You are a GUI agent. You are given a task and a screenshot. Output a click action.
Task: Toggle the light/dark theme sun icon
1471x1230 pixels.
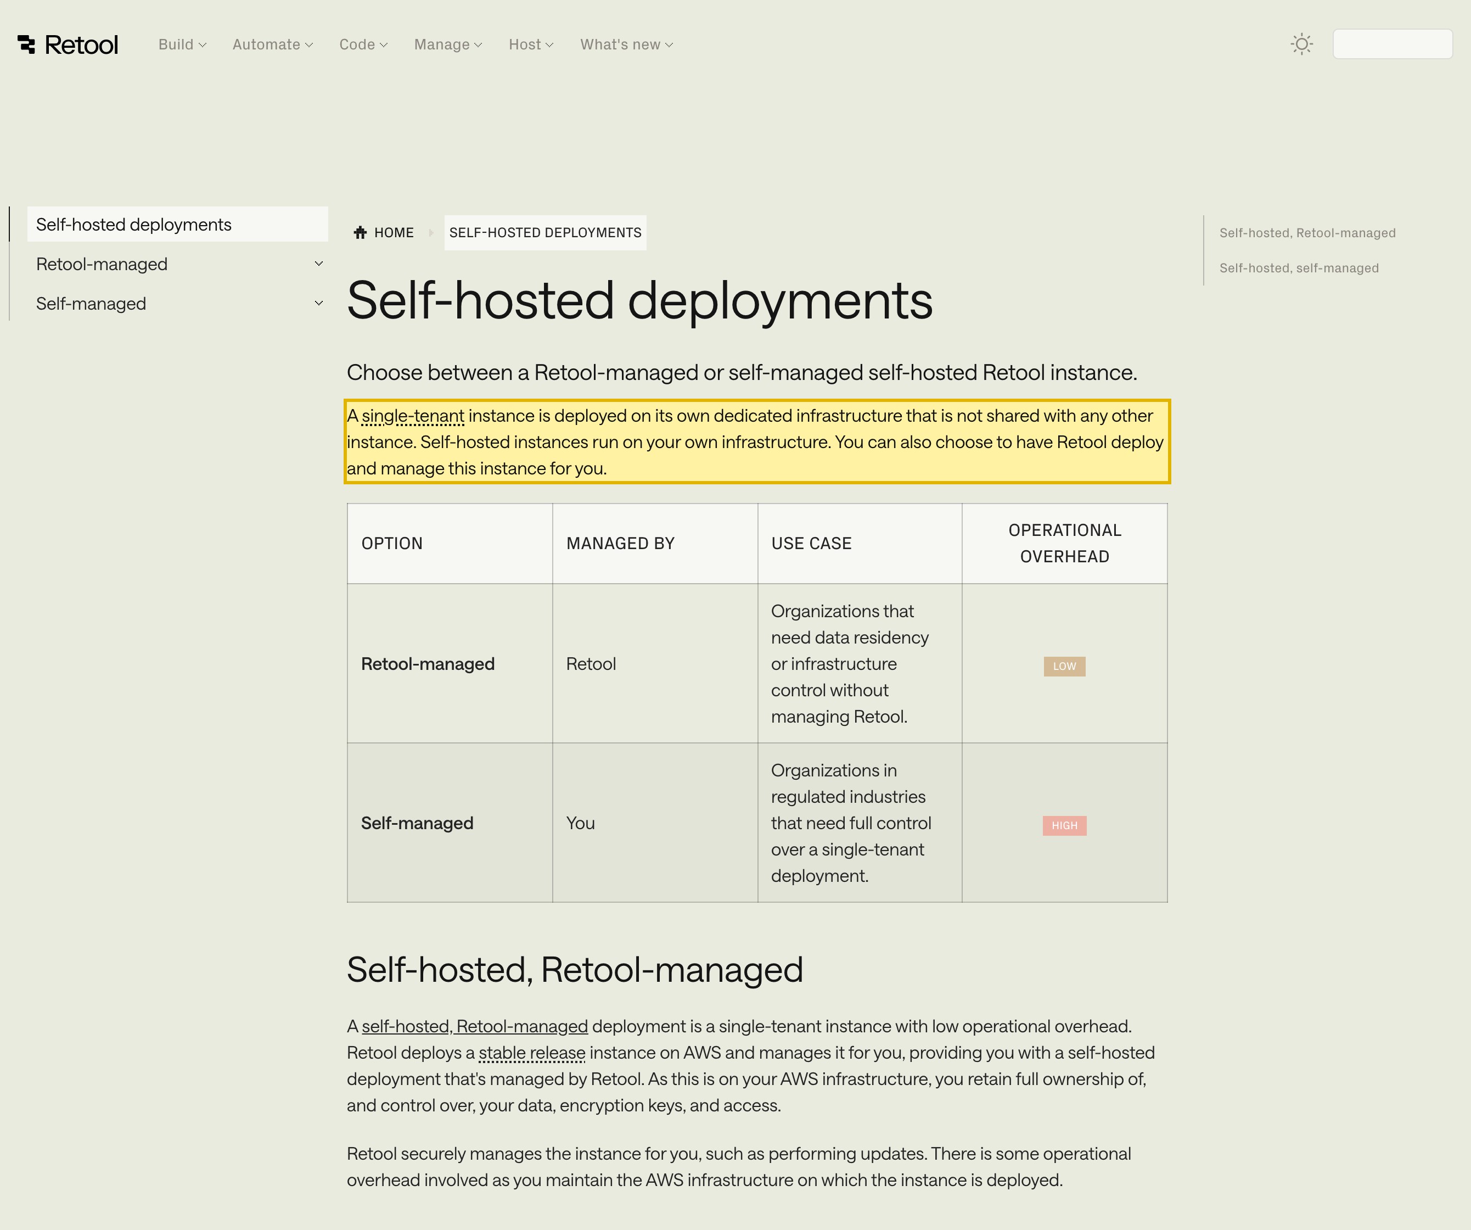tap(1301, 44)
